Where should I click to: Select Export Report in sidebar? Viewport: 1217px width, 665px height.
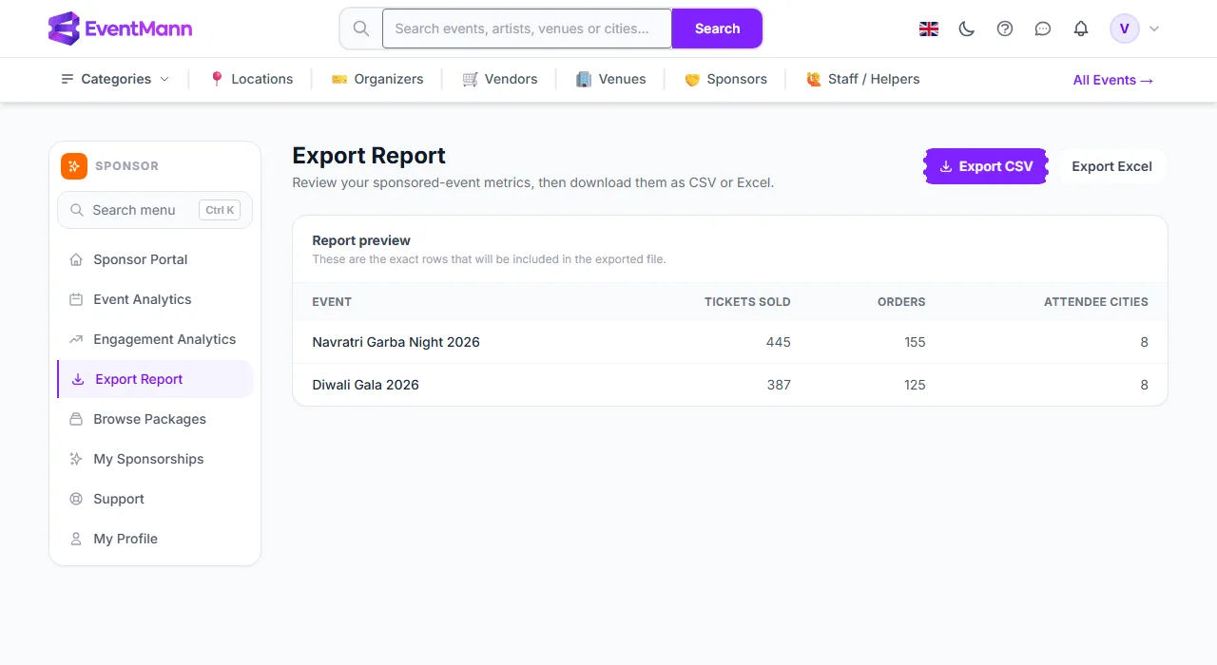[x=155, y=379]
